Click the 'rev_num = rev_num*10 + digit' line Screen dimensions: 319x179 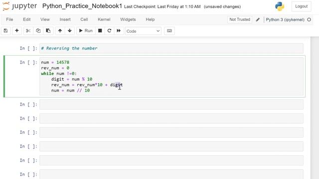pyautogui.click(x=87, y=85)
